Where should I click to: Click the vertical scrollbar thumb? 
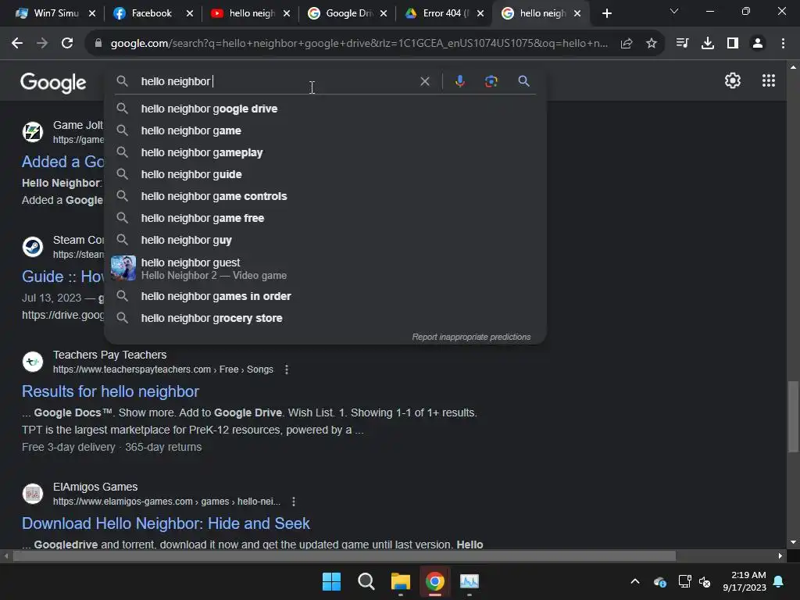(793, 416)
